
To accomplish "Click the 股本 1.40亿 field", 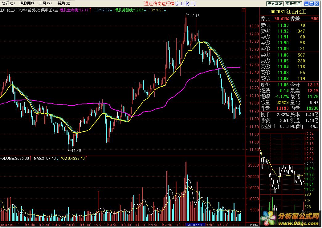I will pos(304,115).
